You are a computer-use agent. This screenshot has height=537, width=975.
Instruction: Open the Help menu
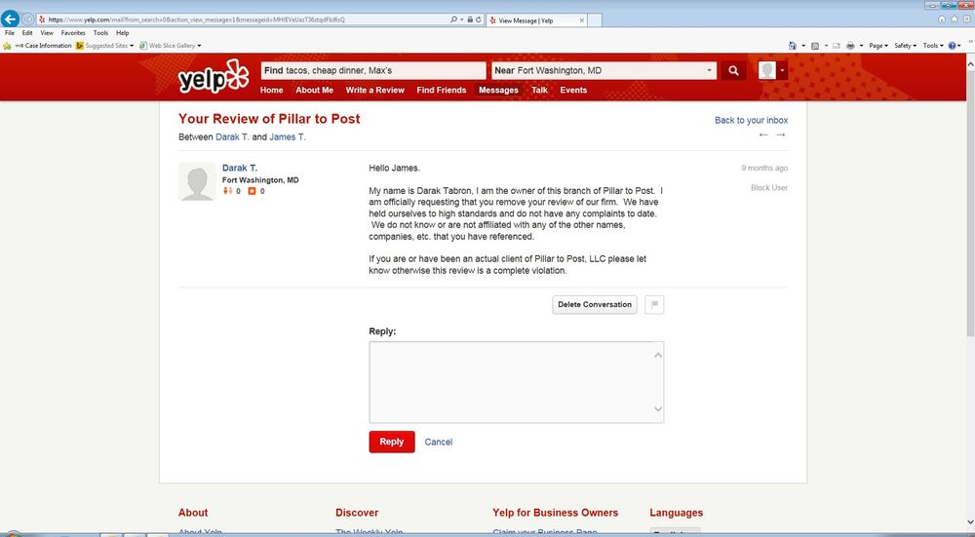(x=123, y=33)
